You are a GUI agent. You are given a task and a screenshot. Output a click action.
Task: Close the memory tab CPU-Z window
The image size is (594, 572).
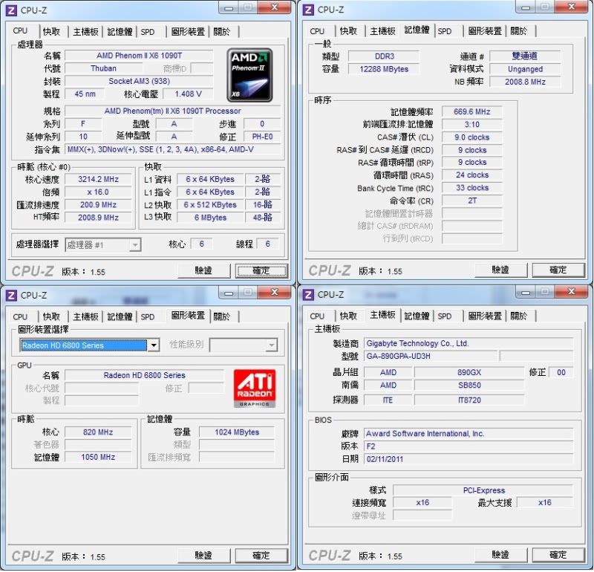[572, 7]
